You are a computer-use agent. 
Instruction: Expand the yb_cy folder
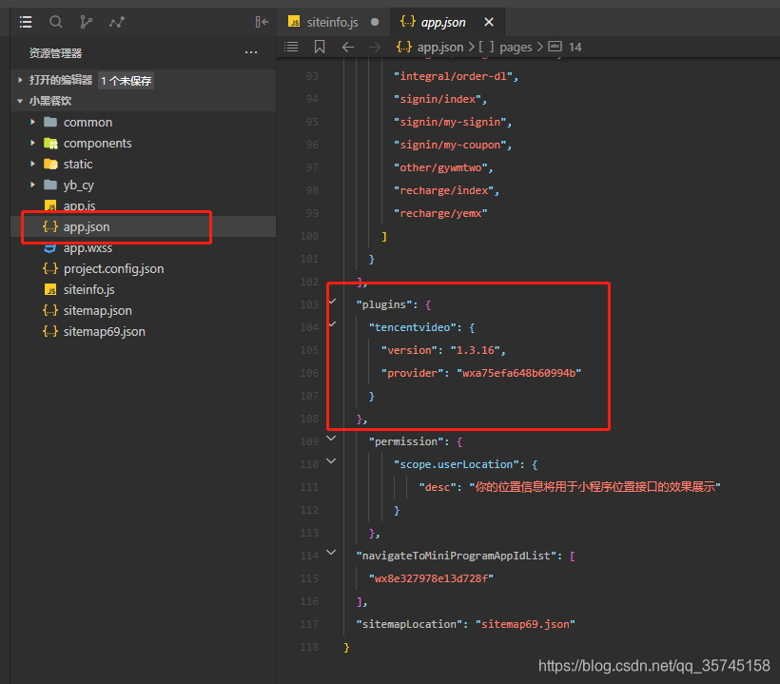coord(33,185)
